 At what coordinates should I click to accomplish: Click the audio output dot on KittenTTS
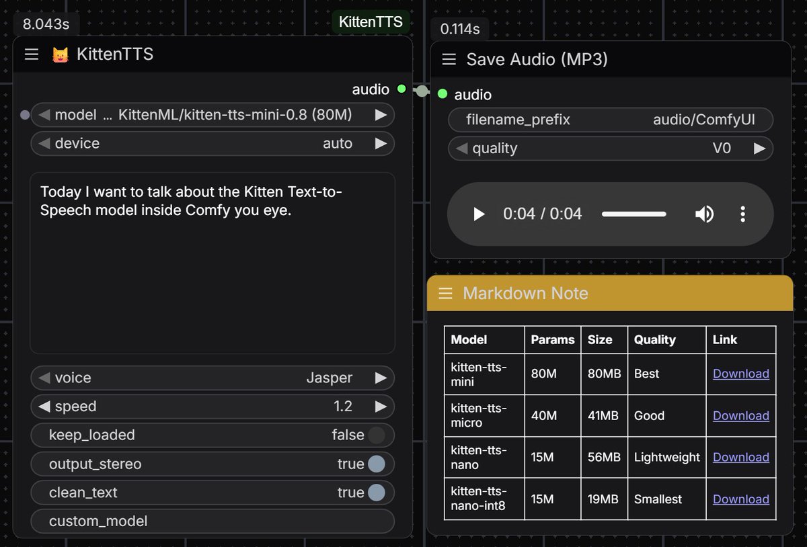click(401, 89)
